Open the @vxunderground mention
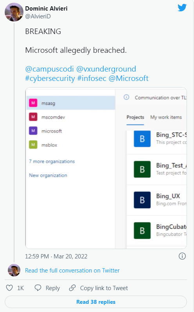Image resolution: width=194 pixels, height=312 pixels. [x=106, y=69]
